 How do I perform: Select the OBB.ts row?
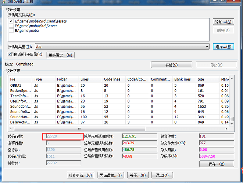(118, 85)
